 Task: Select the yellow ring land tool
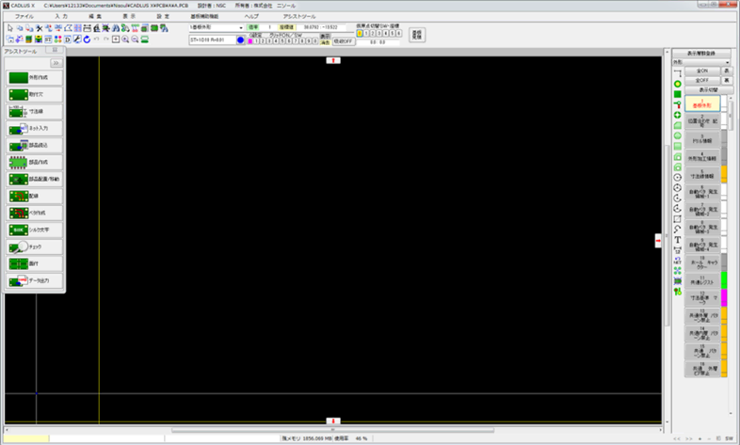(677, 84)
